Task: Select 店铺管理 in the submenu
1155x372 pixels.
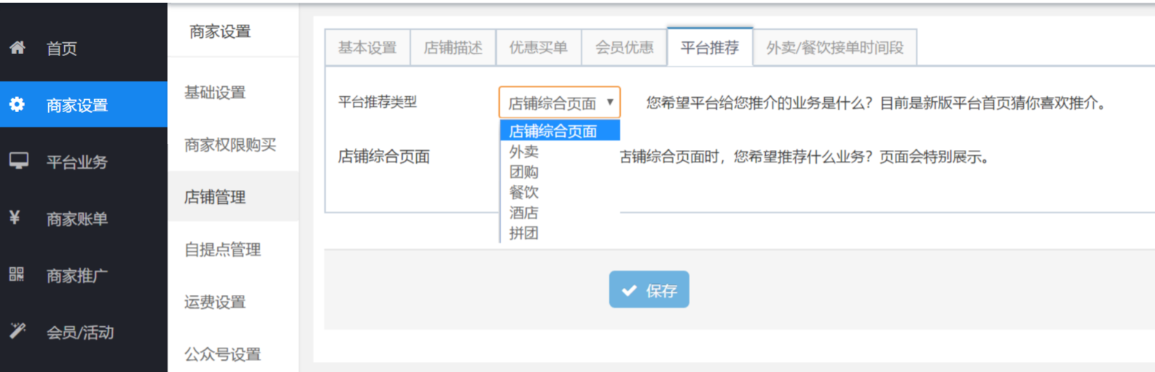Action: click(x=233, y=197)
